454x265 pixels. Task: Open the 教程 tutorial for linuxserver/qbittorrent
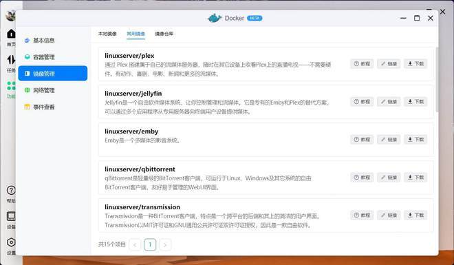coord(362,178)
